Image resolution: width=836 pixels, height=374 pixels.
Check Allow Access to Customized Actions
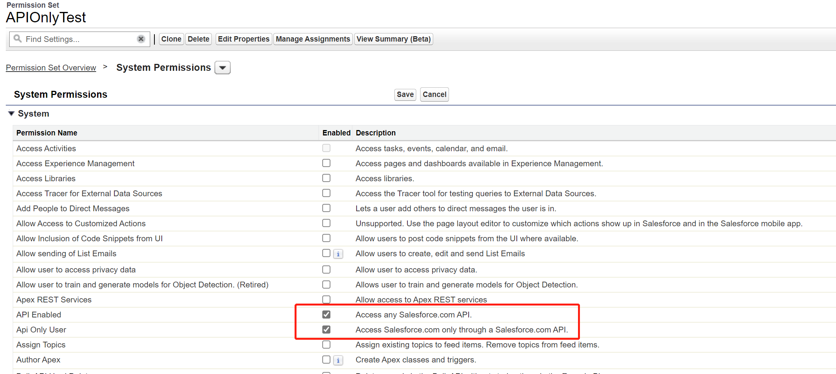coord(326,223)
